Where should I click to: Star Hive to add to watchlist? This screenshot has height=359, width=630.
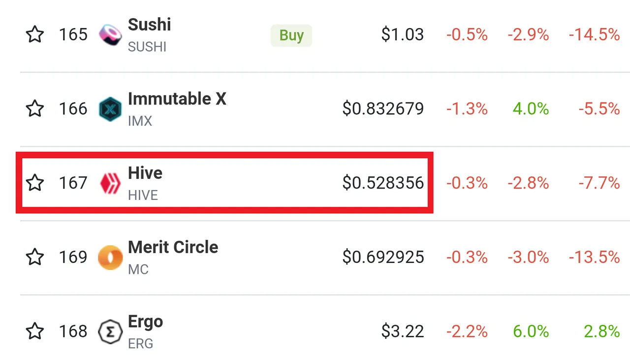pos(35,183)
